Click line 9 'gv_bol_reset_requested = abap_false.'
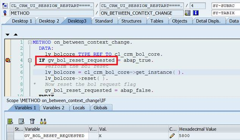 tap(99, 90)
